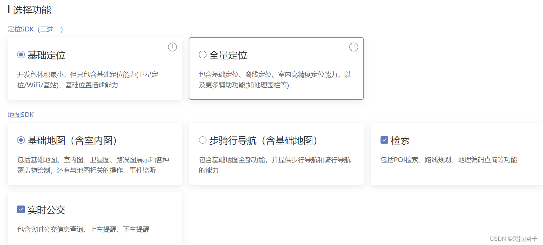
Task: Click the 地图SDK section label
Action: pos(21,115)
